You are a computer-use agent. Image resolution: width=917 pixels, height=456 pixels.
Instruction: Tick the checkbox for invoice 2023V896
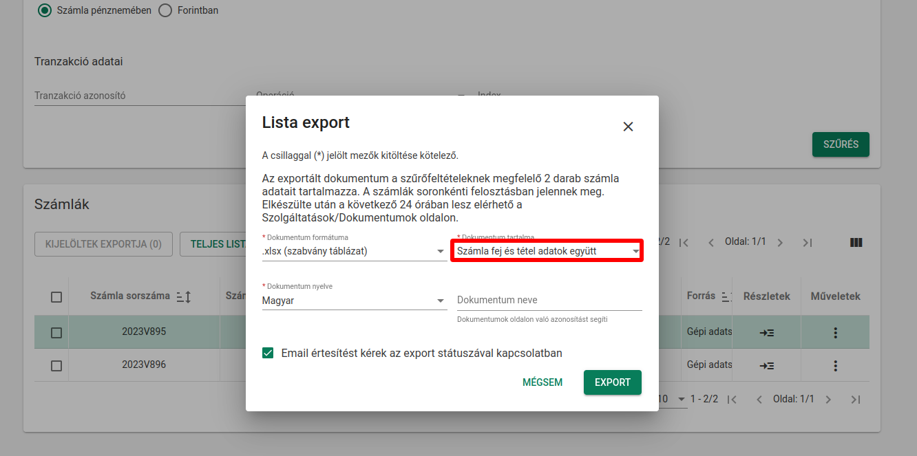point(56,366)
